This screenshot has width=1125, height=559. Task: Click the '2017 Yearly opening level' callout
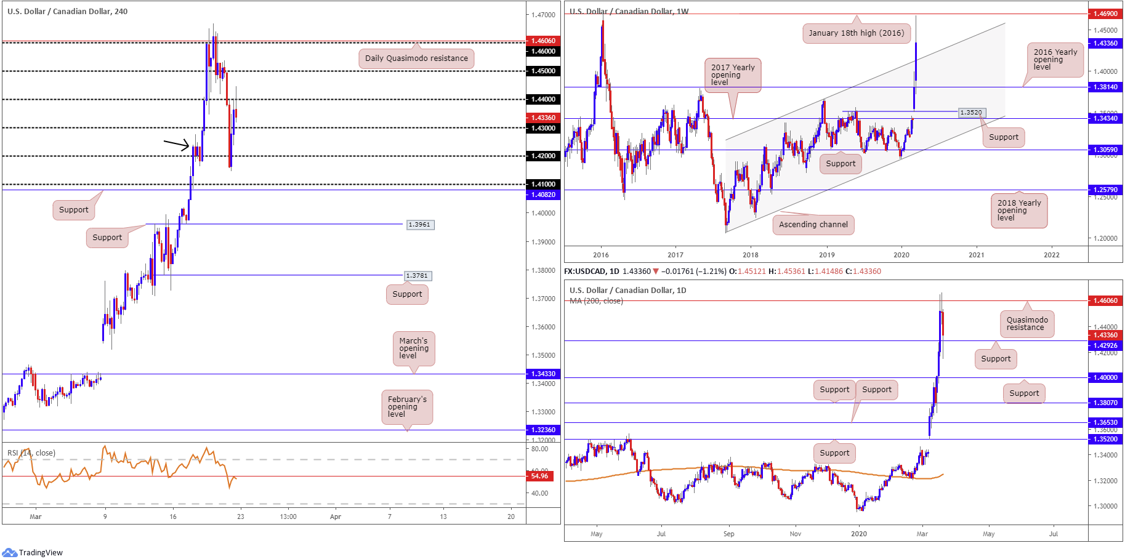point(733,75)
